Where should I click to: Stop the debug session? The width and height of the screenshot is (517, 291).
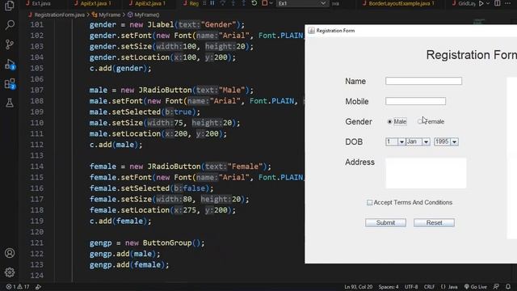point(264,3)
